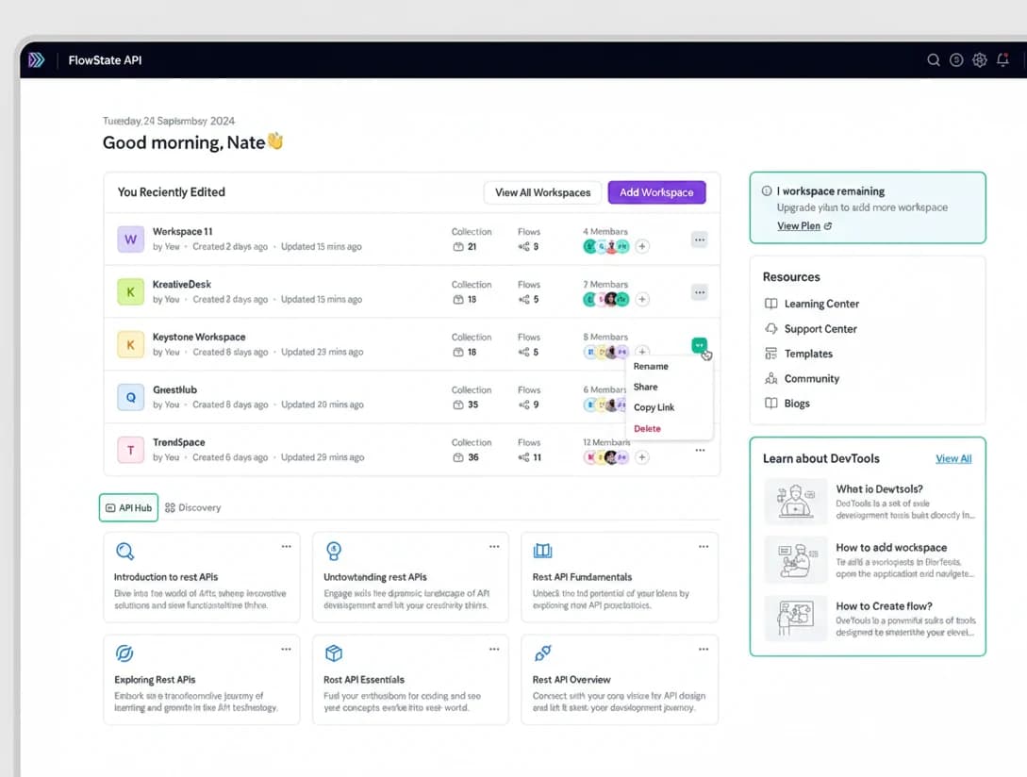The width and height of the screenshot is (1027, 777).
Task: Open View All in Learn about DevTools
Action: click(952, 459)
